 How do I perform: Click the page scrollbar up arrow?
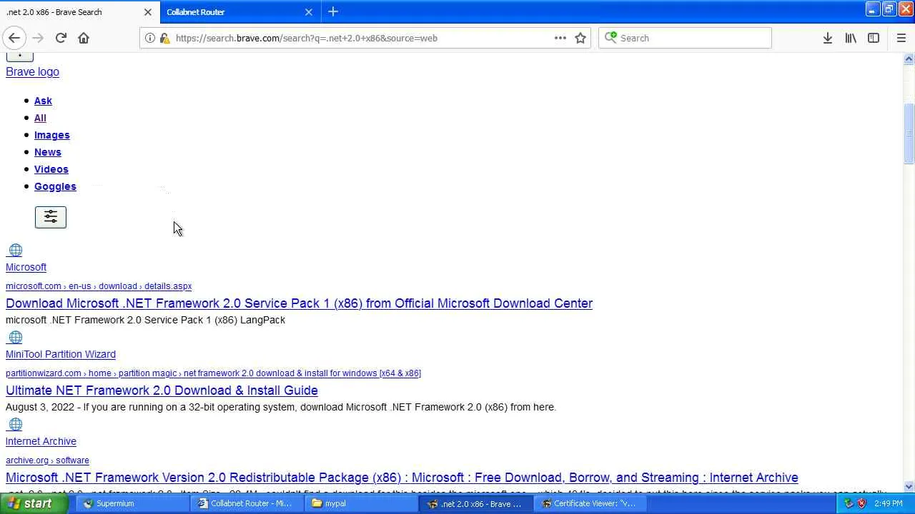pos(909,59)
